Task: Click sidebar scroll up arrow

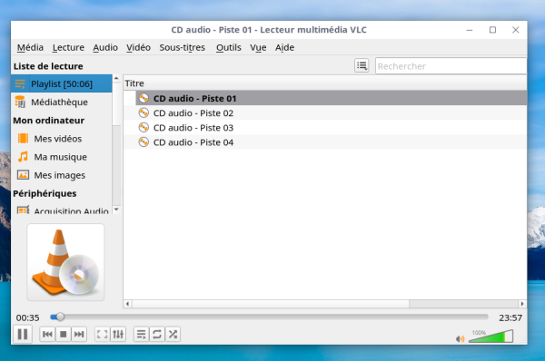Action: [x=116, y=78]
